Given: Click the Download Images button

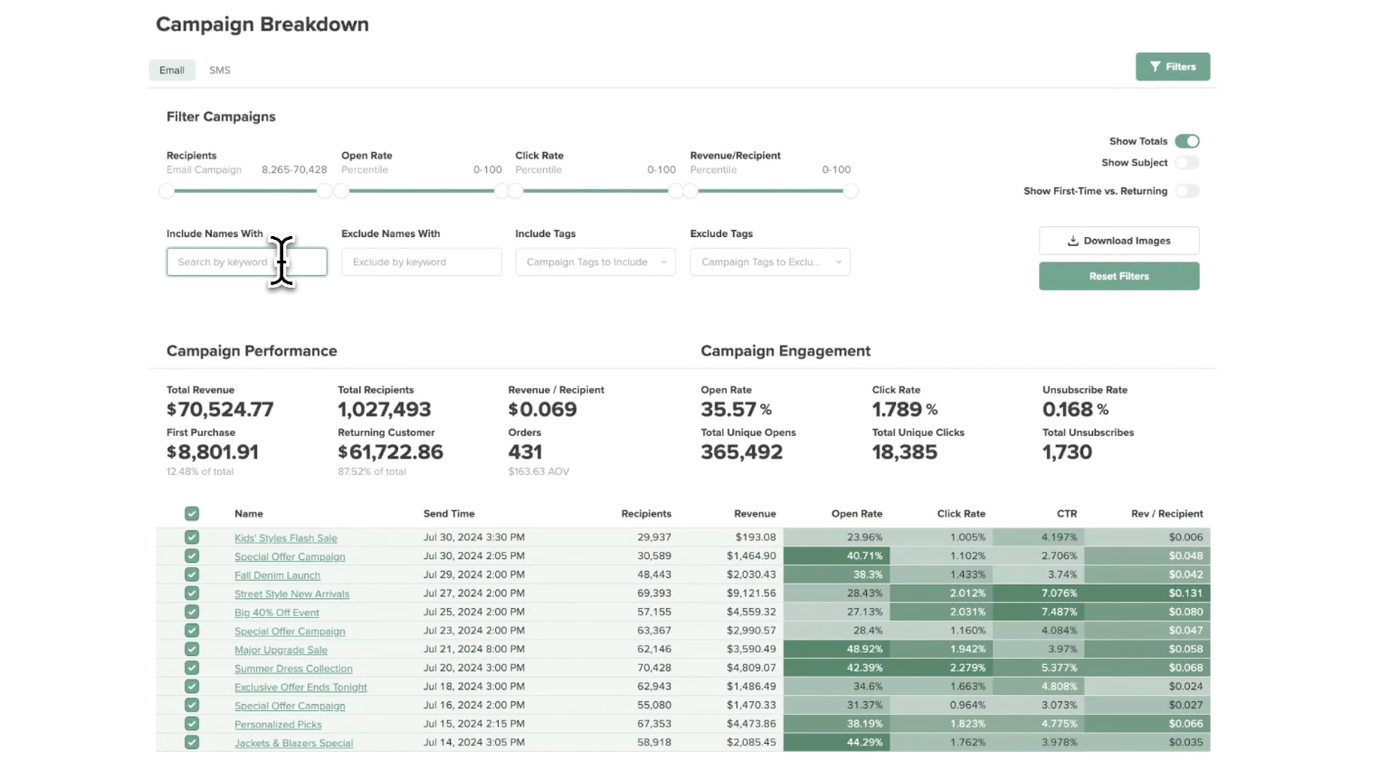Looking at the screenshot, I should point(1119,240).
